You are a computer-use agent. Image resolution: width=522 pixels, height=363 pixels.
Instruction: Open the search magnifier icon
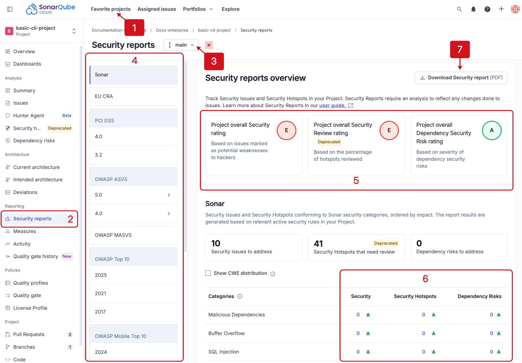[x=459, y=9]
